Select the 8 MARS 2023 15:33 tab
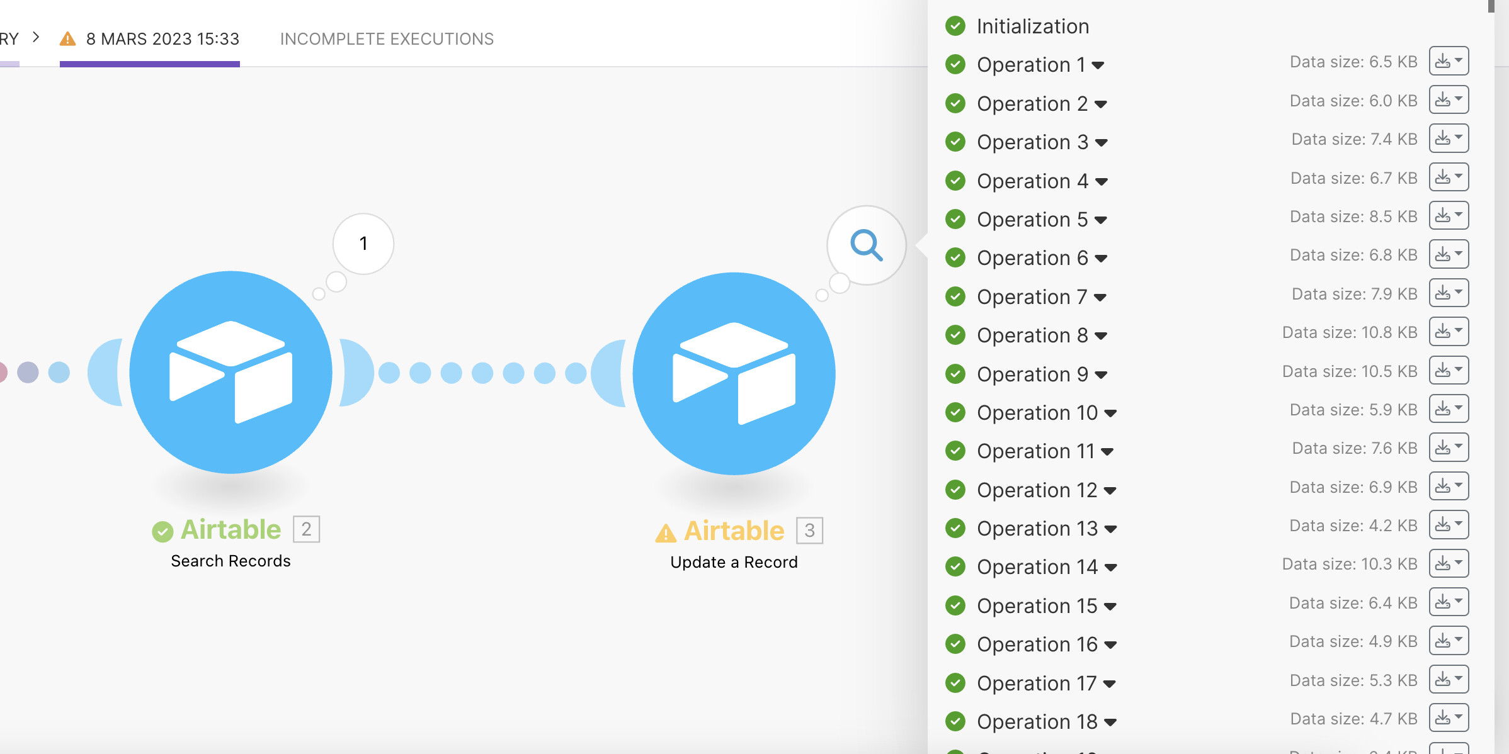 point(162,39)
